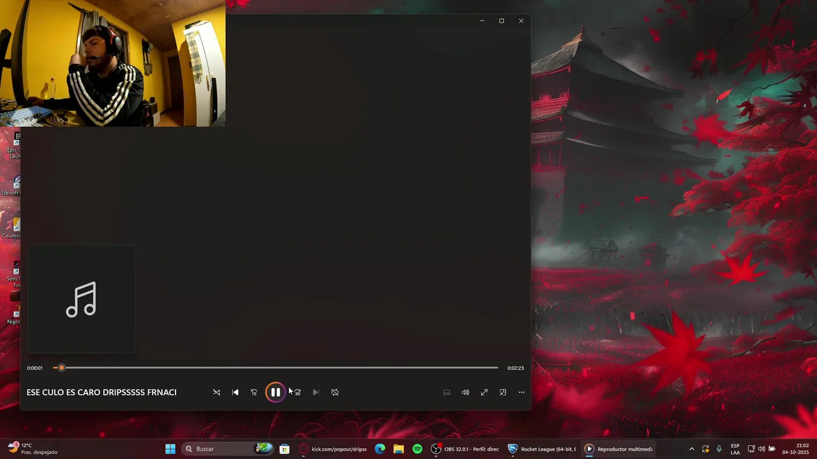Viewport: 817px width, 459px height.
Task: Select Reproductor multimedia taskbar button
Action: [x=619, y=449]
